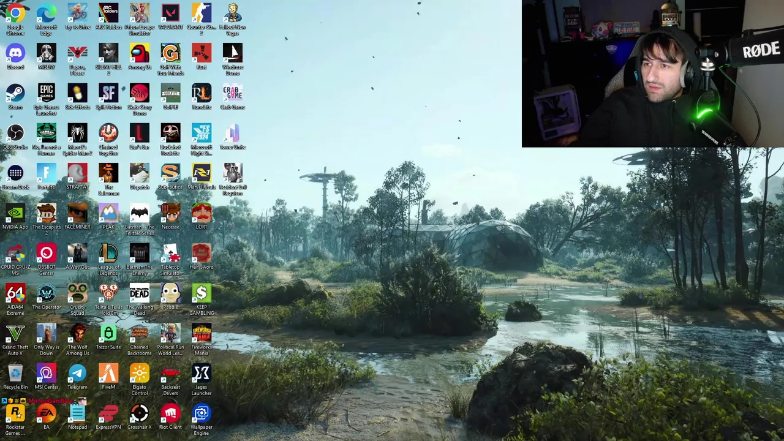
Task: Select the Split Fiction shortcut
Action: 108,93
